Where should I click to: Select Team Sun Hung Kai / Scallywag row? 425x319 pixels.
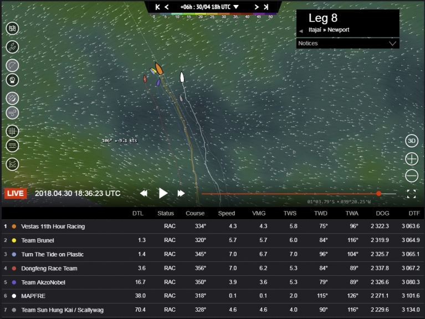(213, 310)
